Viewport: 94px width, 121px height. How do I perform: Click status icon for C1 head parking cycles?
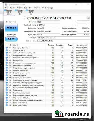[x=7, y=88]
